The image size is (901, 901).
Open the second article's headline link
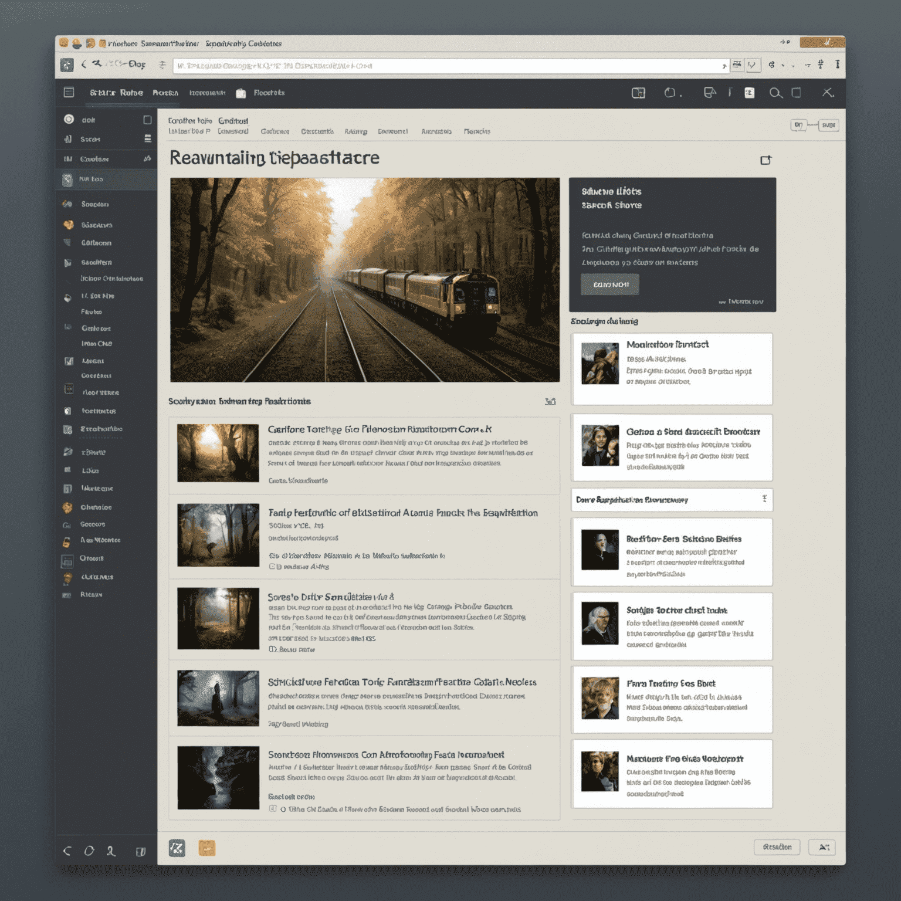click(x=403, y=513)
